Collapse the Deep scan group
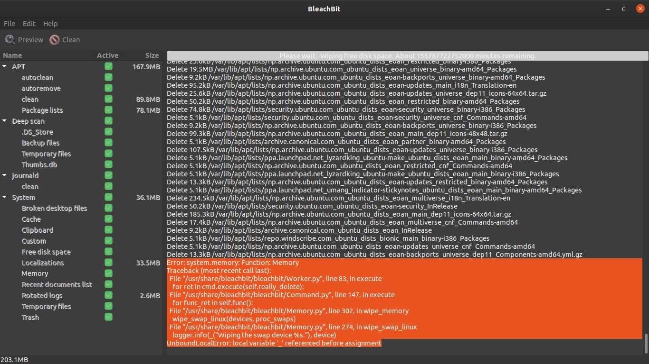 (x=5, y=121)
